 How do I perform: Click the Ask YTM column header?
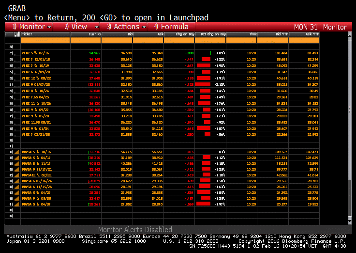coord(304,34)
